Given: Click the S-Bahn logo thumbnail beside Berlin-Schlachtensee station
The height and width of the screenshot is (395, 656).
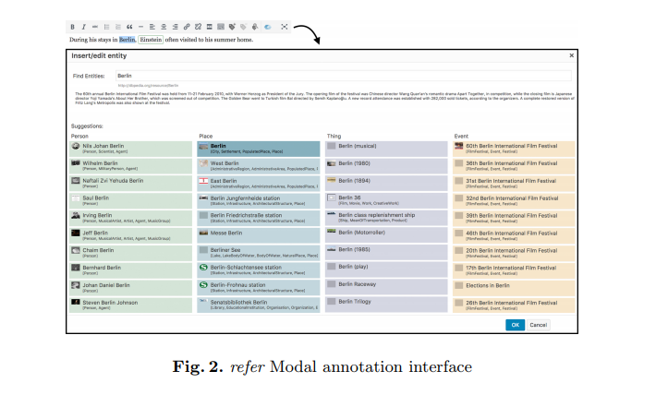Looking at the screenshot, I should 203,267.
